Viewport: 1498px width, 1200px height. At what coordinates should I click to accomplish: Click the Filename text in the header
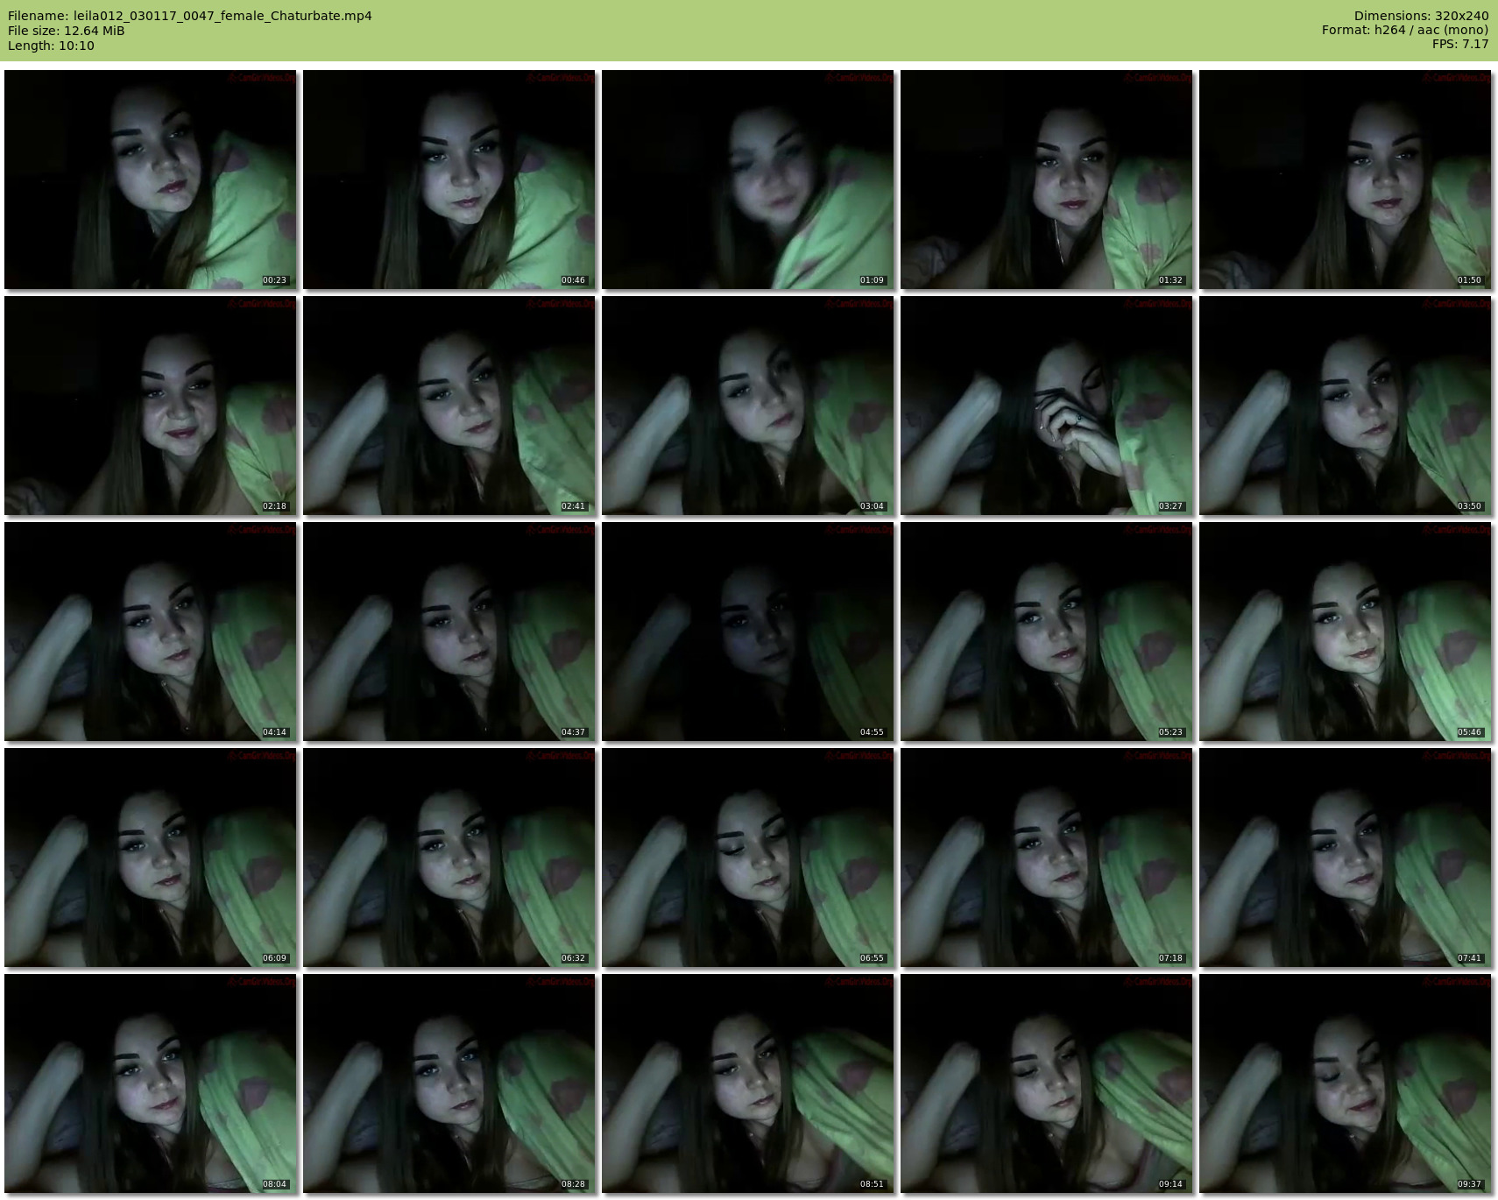(190, 16)
